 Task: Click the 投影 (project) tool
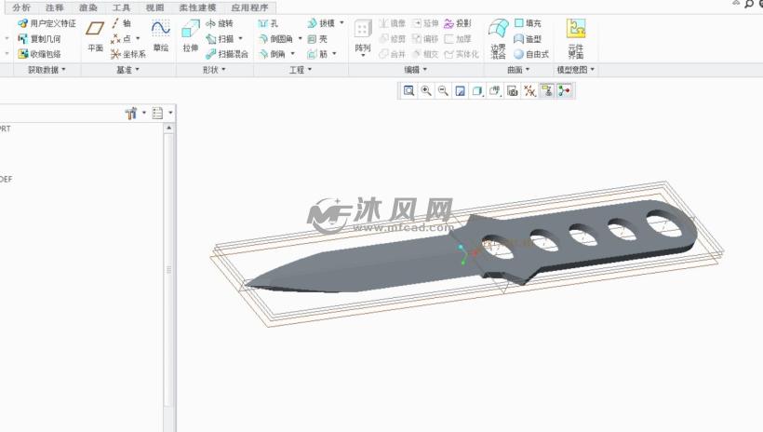(x=458, y=23)
